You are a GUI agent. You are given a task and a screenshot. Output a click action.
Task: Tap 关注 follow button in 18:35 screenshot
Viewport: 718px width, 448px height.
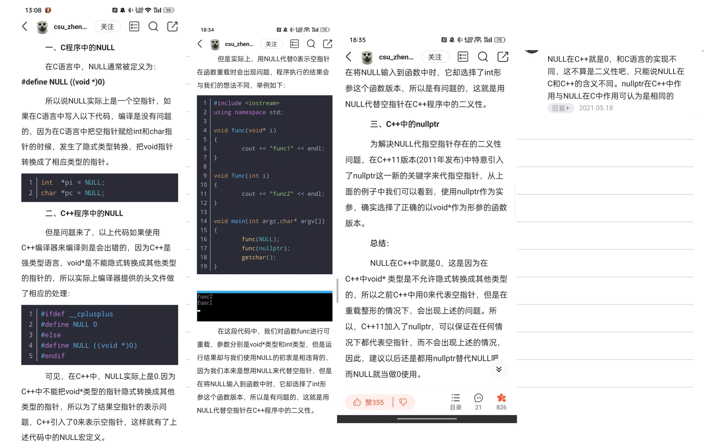pos(435,57)
